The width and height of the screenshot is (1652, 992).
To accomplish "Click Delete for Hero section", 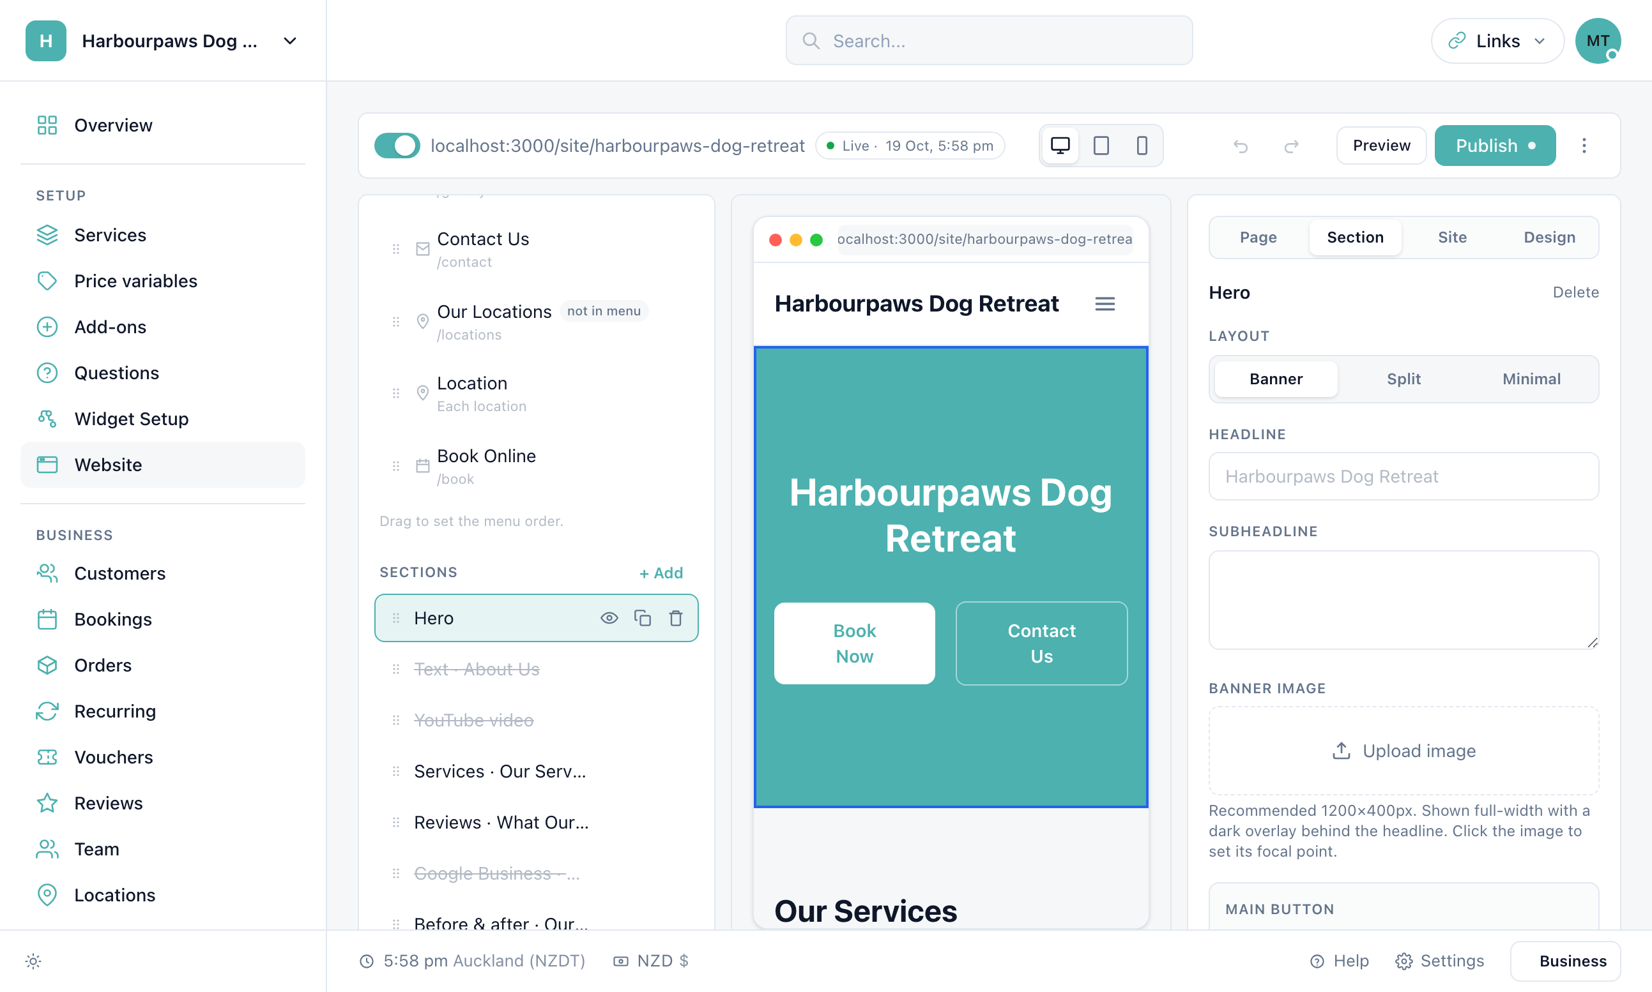I will click(x=1575, y=292).
